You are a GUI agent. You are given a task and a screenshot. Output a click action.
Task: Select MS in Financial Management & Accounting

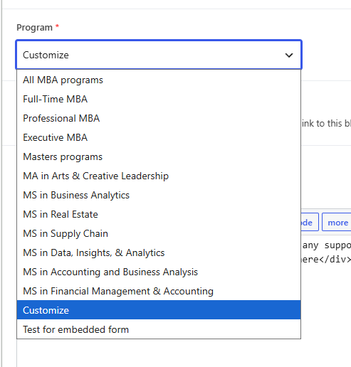pyautogui.click(x=159, y=291)
